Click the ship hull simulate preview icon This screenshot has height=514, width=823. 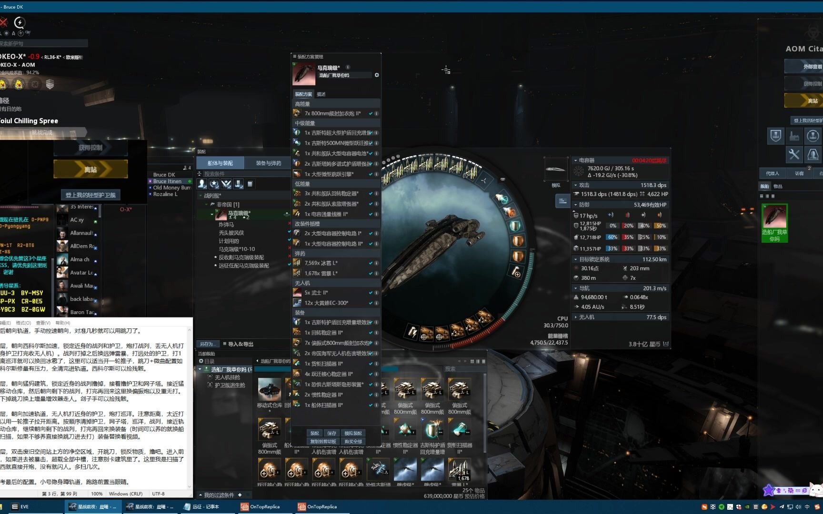click(556, 169)
